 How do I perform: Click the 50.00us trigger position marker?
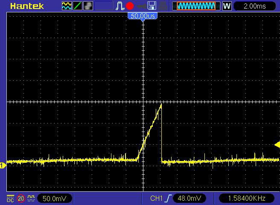[x=143, y=16]
